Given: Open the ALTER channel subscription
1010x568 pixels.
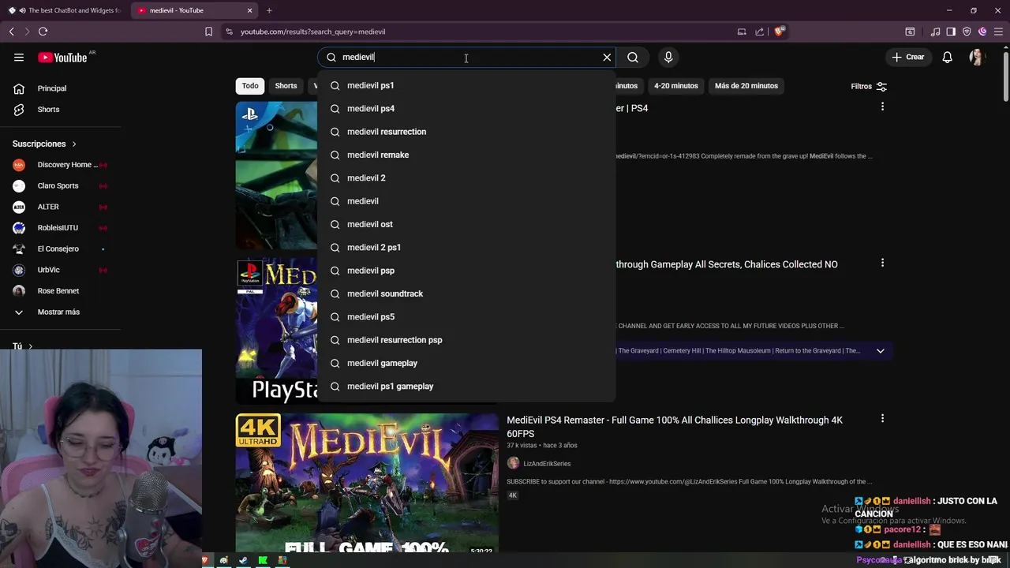Looking at the screenshot, I should tap(61, 207).
